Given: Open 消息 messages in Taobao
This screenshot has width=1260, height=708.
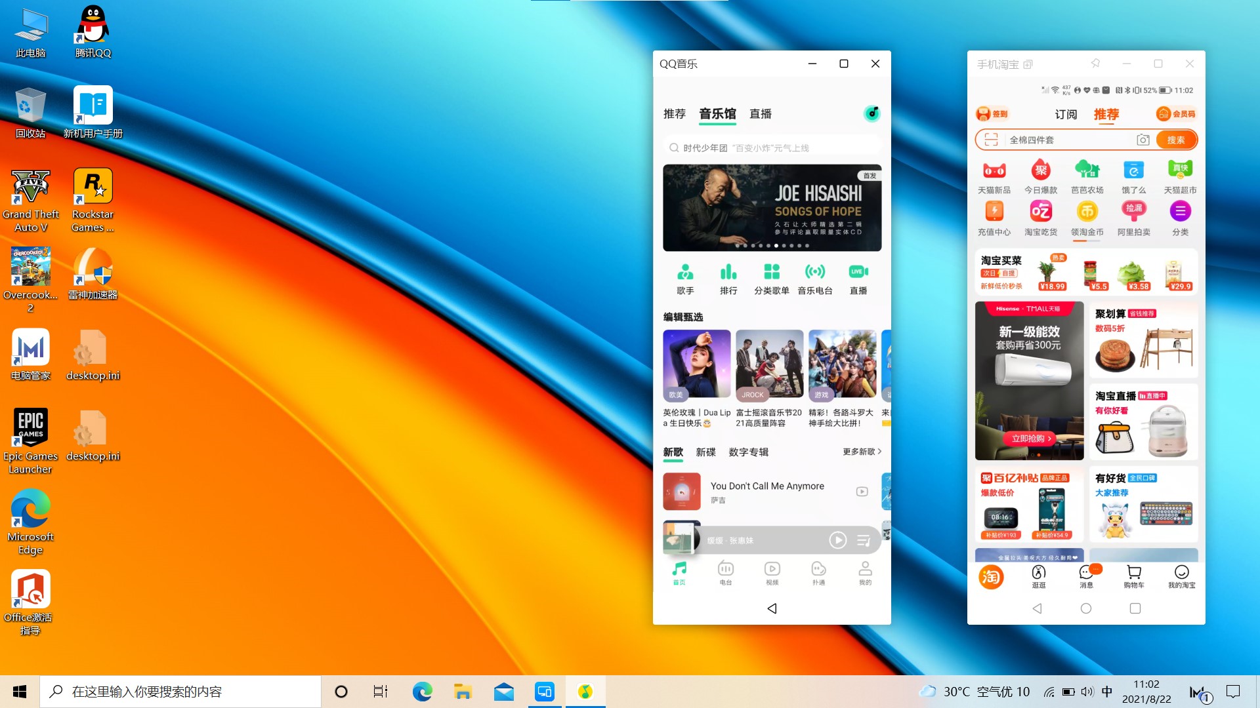Looking at the screenshot, I should pos(1087,576).
